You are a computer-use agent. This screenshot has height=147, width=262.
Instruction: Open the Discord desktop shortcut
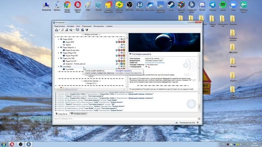tap(202, 6)
